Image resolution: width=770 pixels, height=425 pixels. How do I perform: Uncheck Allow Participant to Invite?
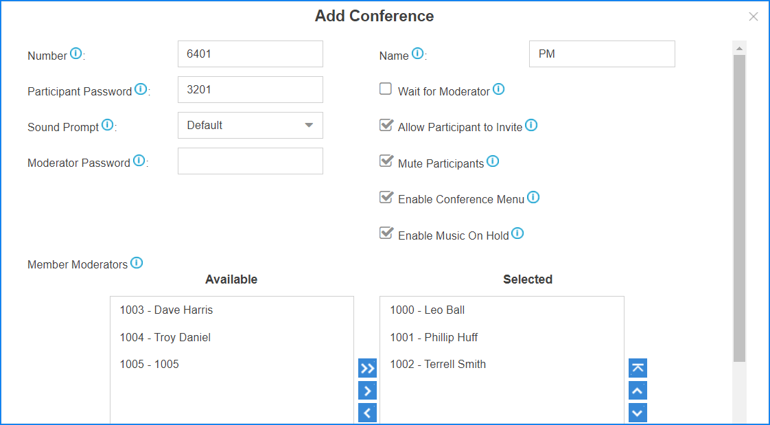click(386, 125)
